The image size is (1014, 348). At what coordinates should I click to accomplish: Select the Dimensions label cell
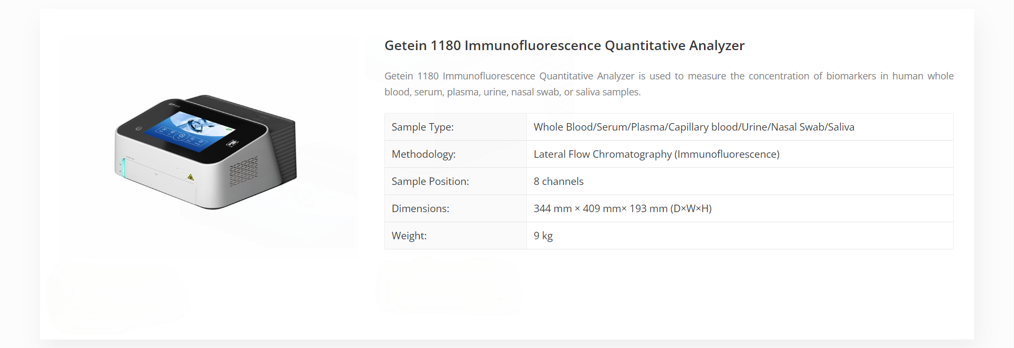455,208
